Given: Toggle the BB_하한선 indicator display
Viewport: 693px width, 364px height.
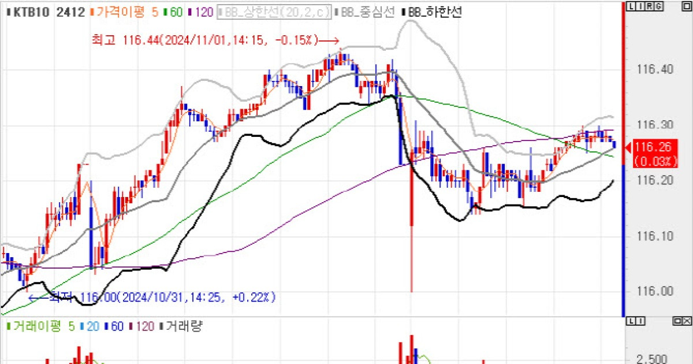Looking at the screenshot, I should coord(432,10).
